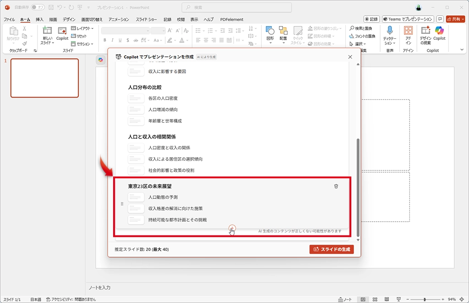Click the Format Painter brush icon

[25, 43]
